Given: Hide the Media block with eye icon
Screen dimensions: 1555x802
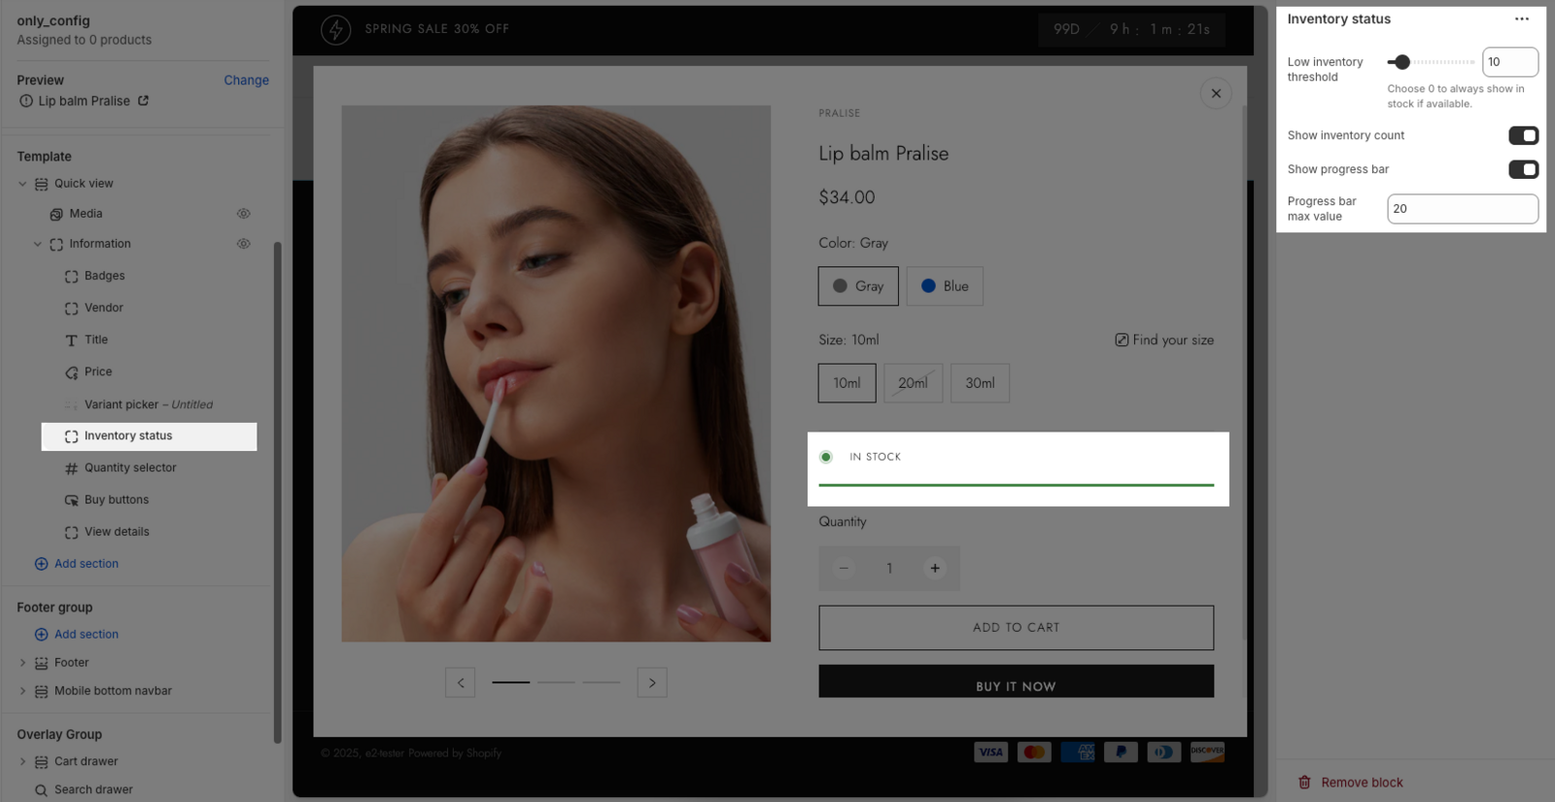Looking at the screenshot, I should coord(243,214).
